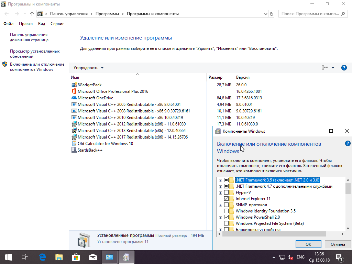Screen dimensions: 352x264
Task: Go up one folder level
Action: 32,14
